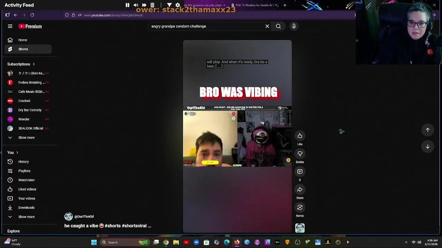The height and width of the screenshot is (248, 442).
Task: Open Firefox from the taskbar
Action: (x=237, y=242)
